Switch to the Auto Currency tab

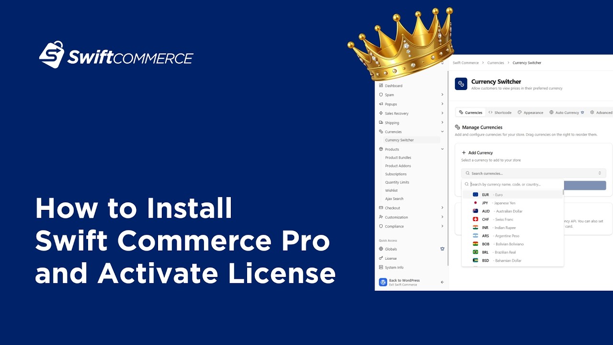pos(567,113)
